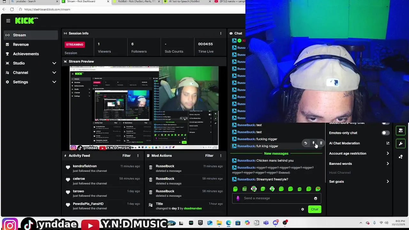Click the 00:04:55 Time Live value
This screenshot has height=230, width=409.
click(205, 44)
